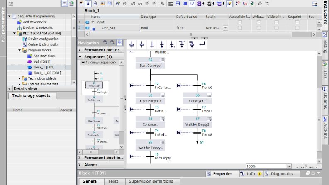The height and width of the screenshot is (185, 329).
Task: Open action table icon of step S2
Action: (162, 60)
